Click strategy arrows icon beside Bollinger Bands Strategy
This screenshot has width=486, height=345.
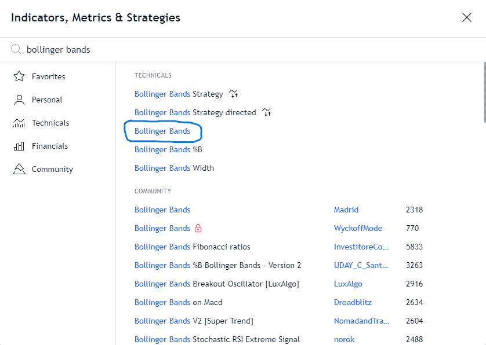point(233,93)
